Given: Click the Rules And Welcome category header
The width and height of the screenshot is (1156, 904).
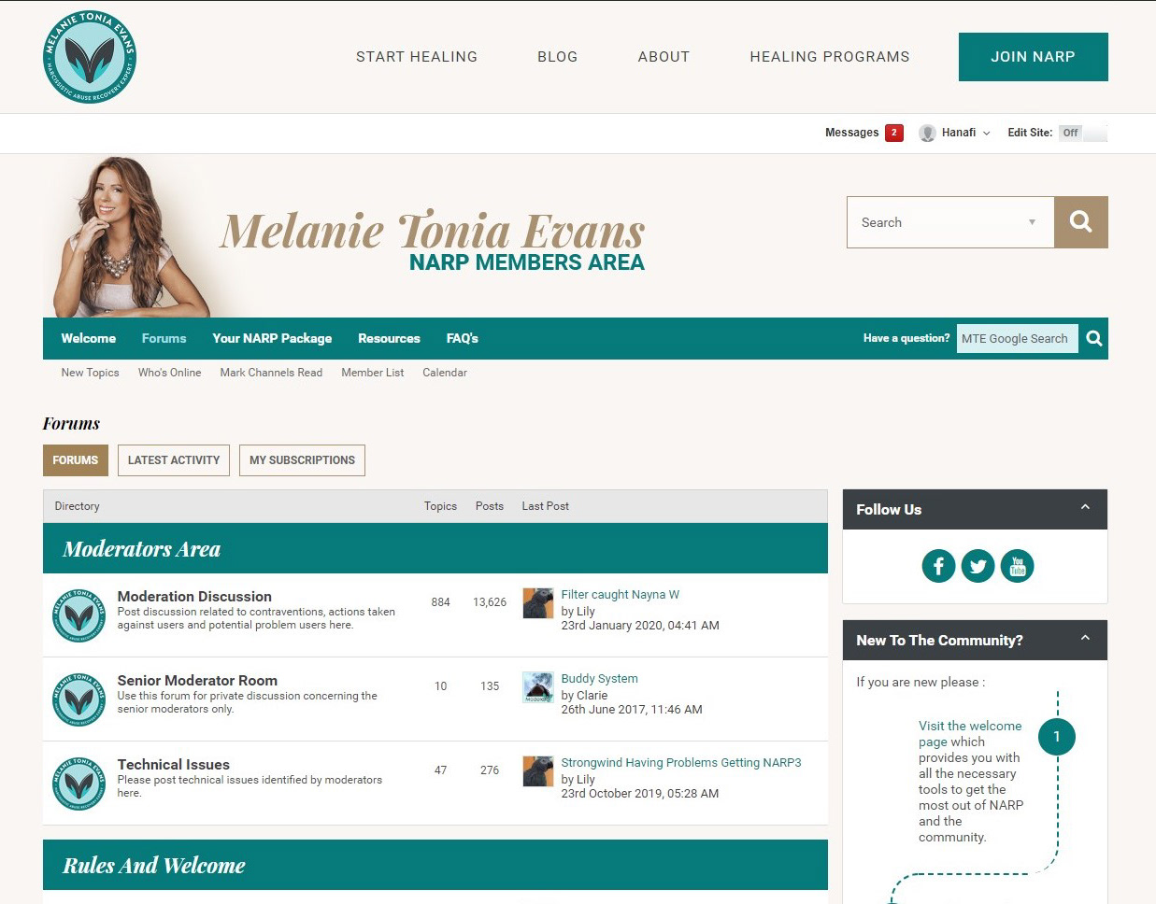Looking at the screenshot, I should tap(435, 865).
